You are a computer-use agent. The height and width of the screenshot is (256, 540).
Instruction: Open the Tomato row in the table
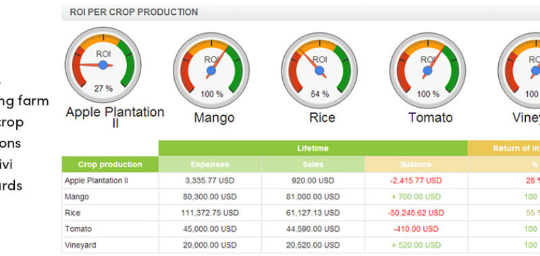pyautogui.click(x=301, y=229)
